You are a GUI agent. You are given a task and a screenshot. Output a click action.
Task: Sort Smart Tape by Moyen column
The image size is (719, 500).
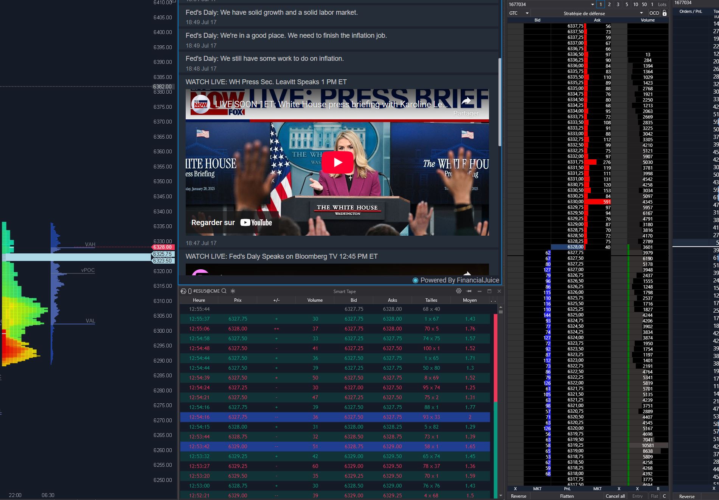coord(470,300)
